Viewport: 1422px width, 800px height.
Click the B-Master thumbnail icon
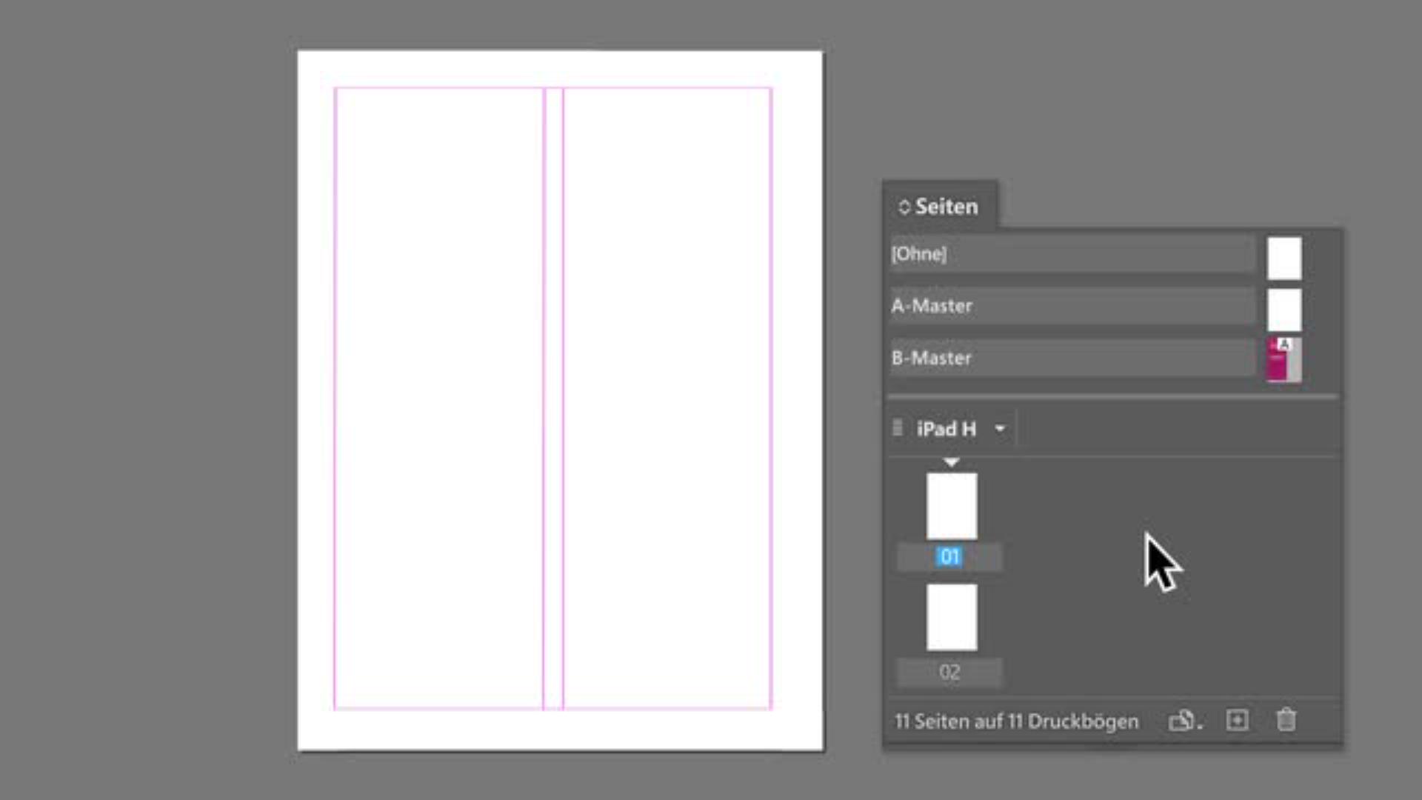tap(1284, 359)
